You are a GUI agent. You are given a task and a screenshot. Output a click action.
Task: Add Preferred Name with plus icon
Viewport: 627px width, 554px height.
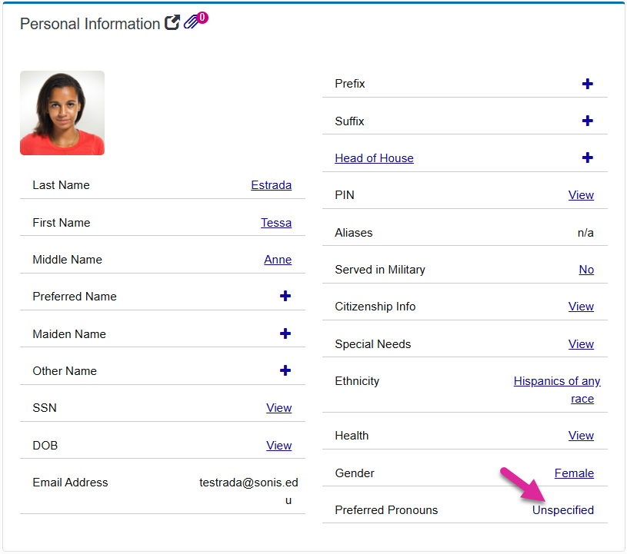tap(285, 296)
